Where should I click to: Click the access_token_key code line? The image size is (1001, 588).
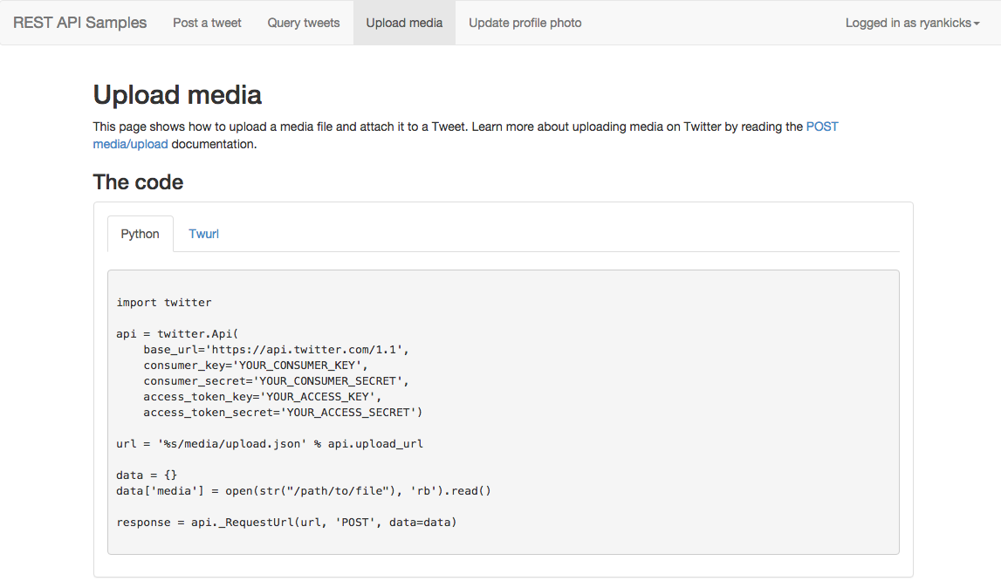[263, 396]
